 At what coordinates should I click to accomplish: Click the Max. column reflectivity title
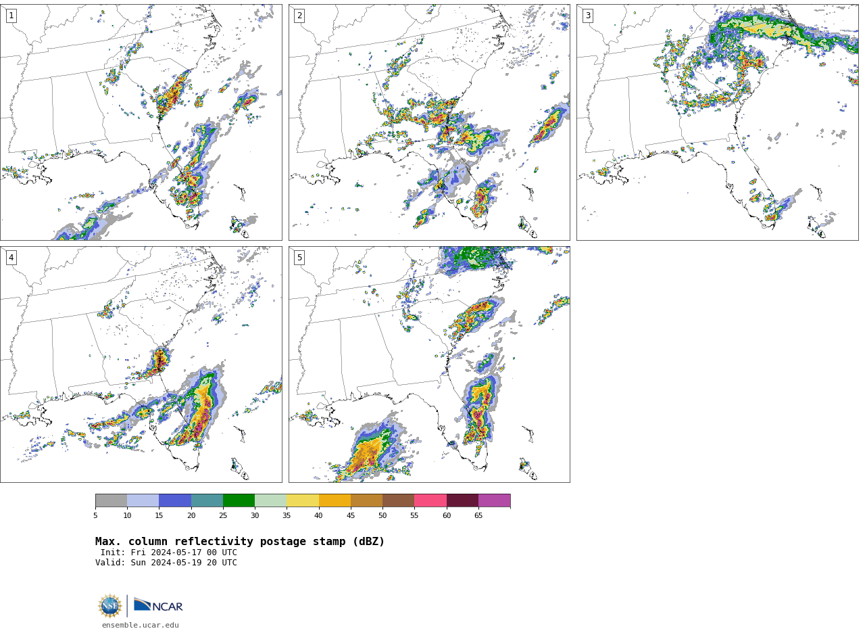[240, 542]
